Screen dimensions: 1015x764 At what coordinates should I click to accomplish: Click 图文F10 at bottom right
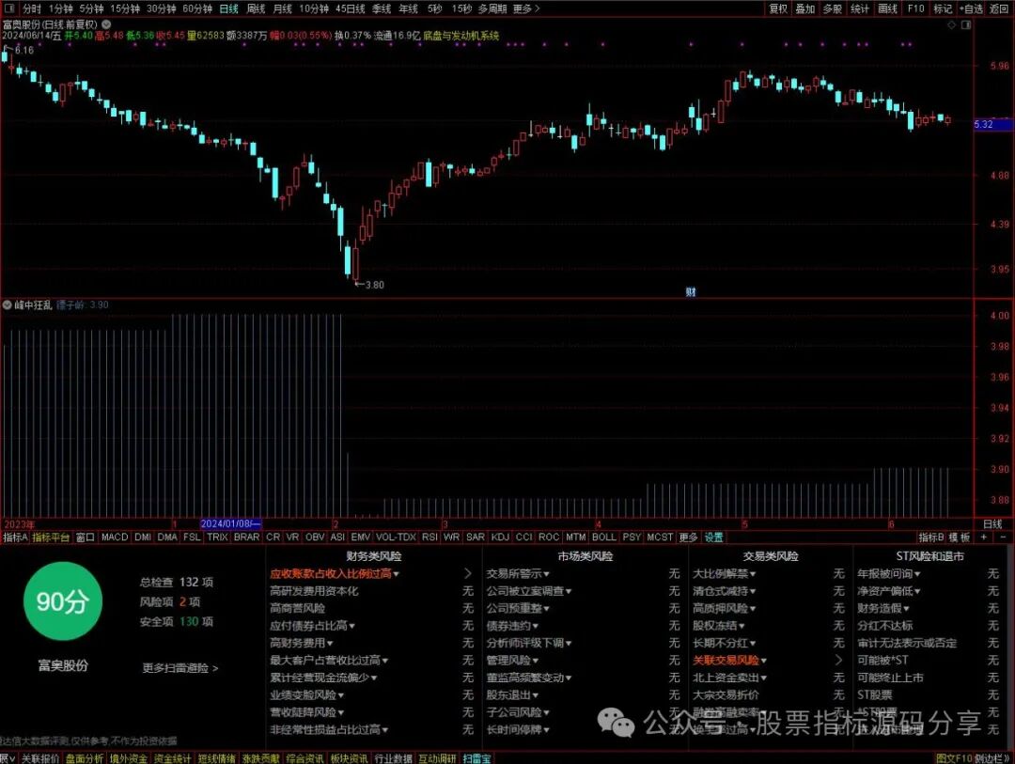[x=954, y=758]
